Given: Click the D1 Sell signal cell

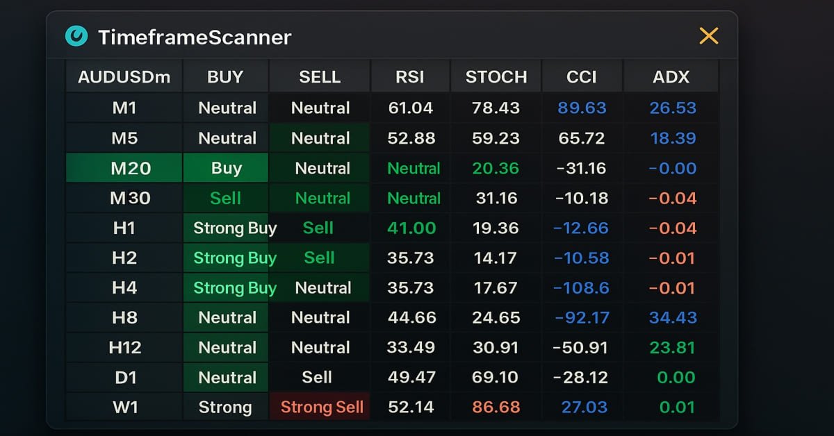Looking at the screenshot, I should 319,377.
